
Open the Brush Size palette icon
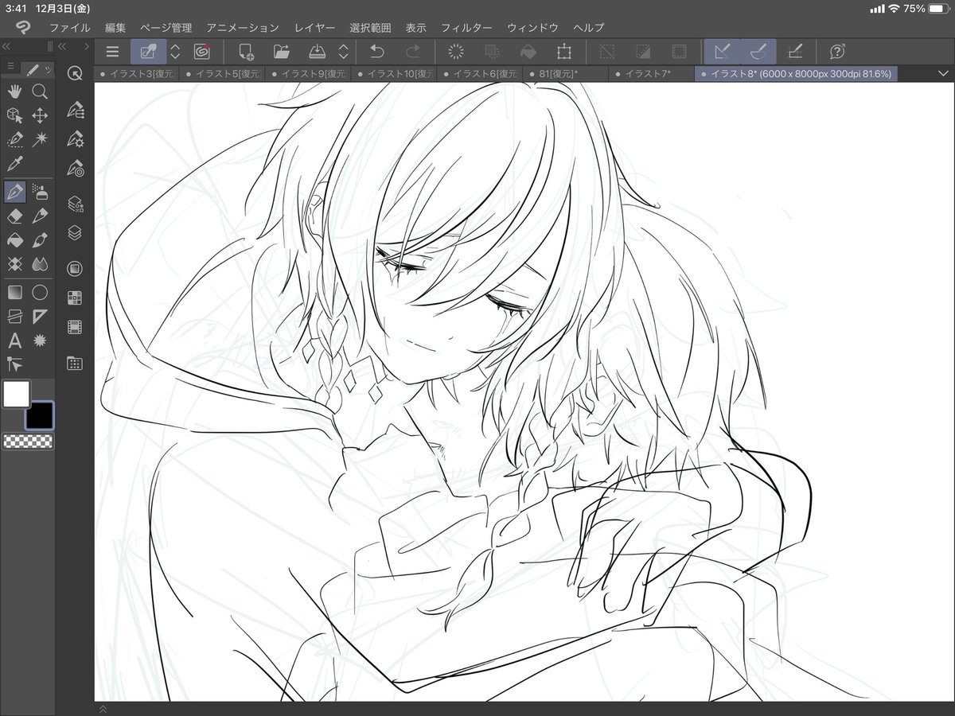[75, 169]
